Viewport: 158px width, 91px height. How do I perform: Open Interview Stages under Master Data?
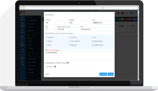31,62
